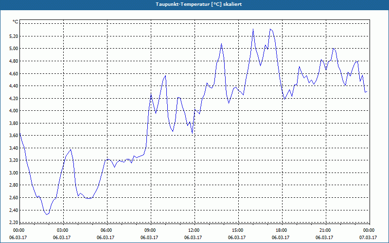Select the 07.03.17 date label
The height and width of the screenshot is (243, 389).
click(368, 238)
